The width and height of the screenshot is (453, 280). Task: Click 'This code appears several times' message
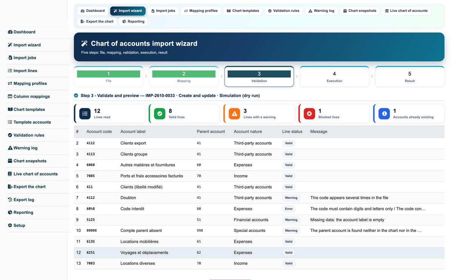point(349,198)
